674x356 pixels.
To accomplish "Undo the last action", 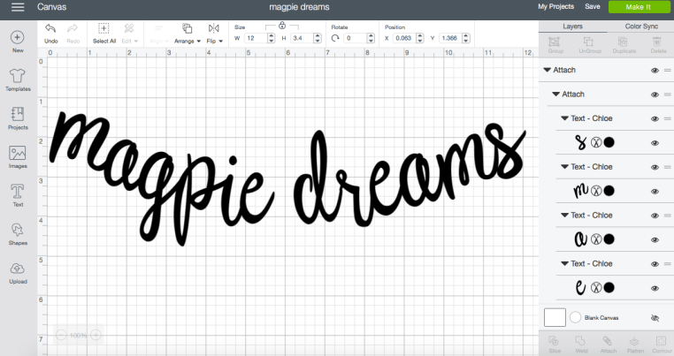I will [50, 34].
